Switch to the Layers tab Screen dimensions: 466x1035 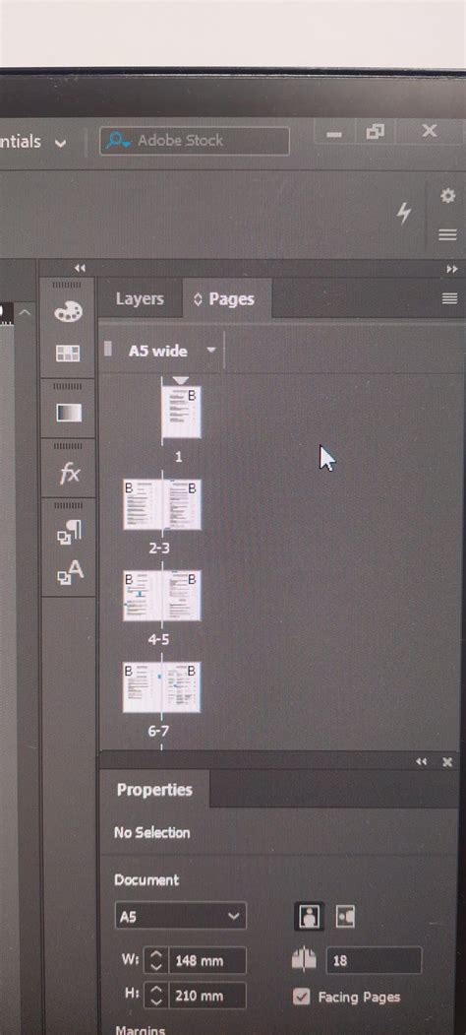tap(139, 299)
